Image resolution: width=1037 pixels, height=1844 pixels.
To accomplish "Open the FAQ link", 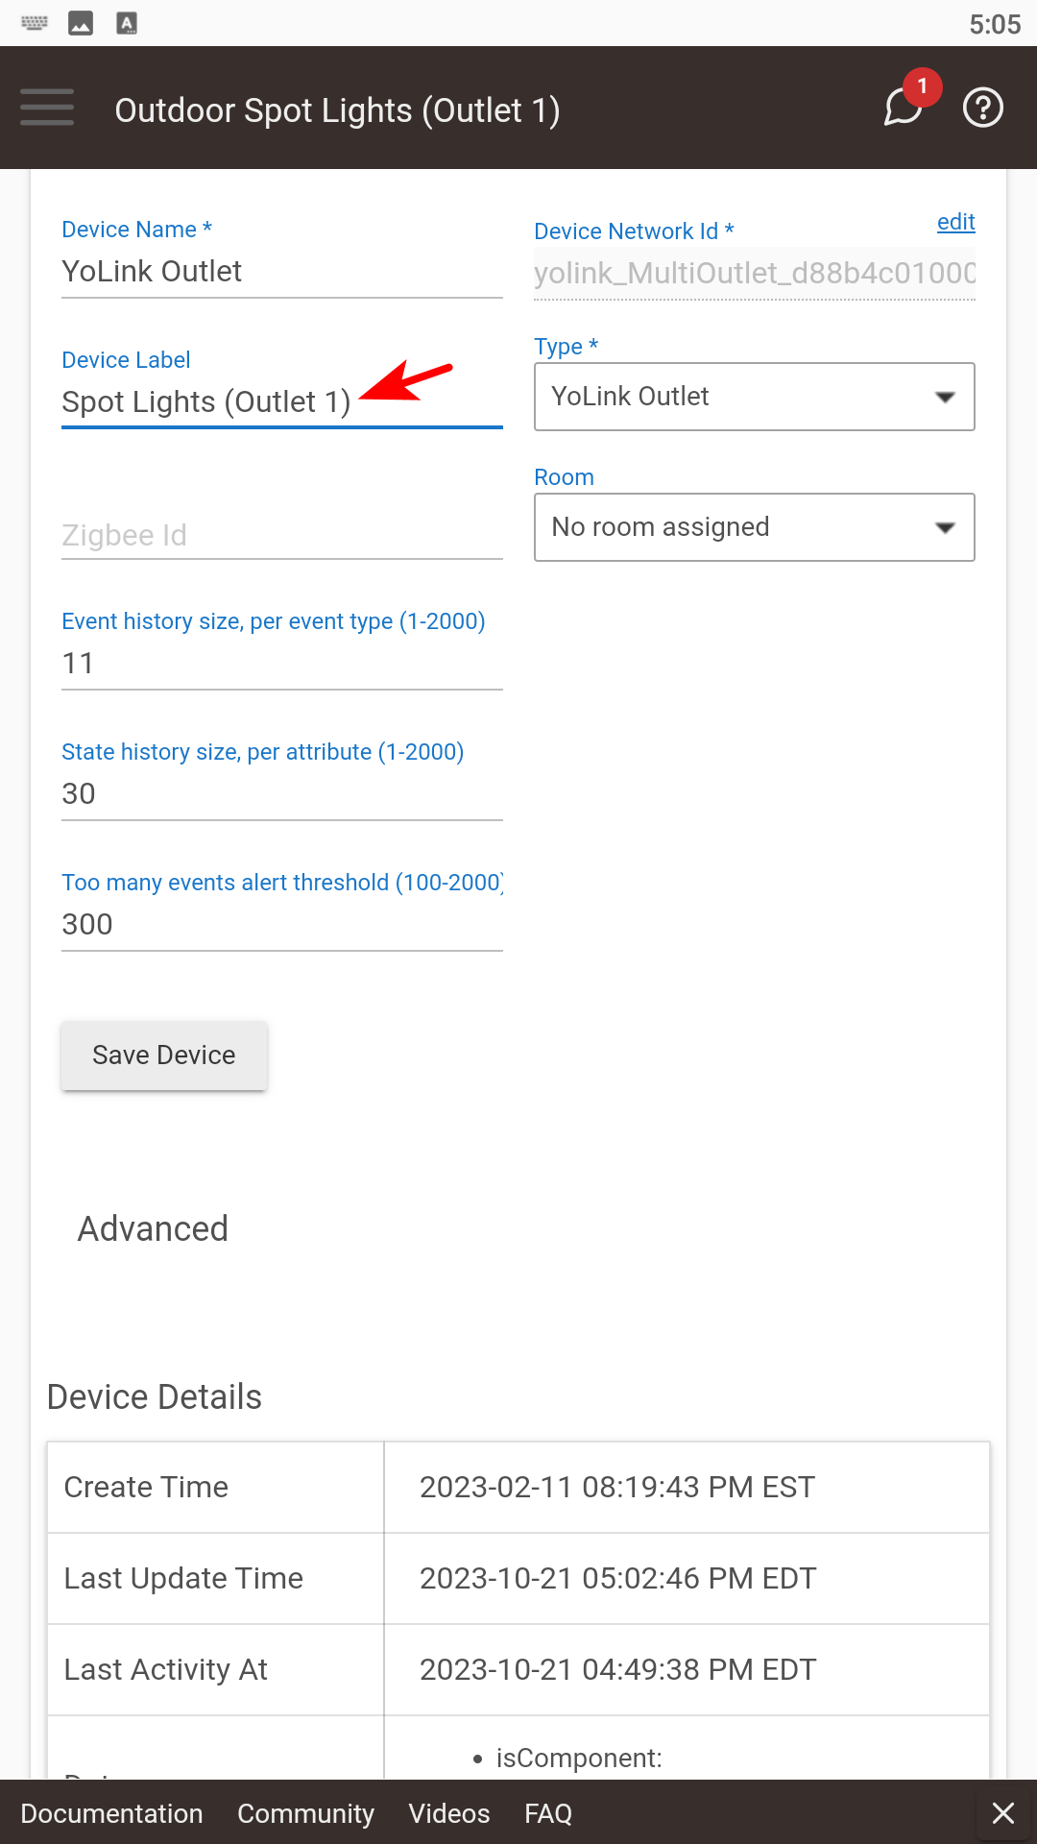I will click(x=548, y=1813).
